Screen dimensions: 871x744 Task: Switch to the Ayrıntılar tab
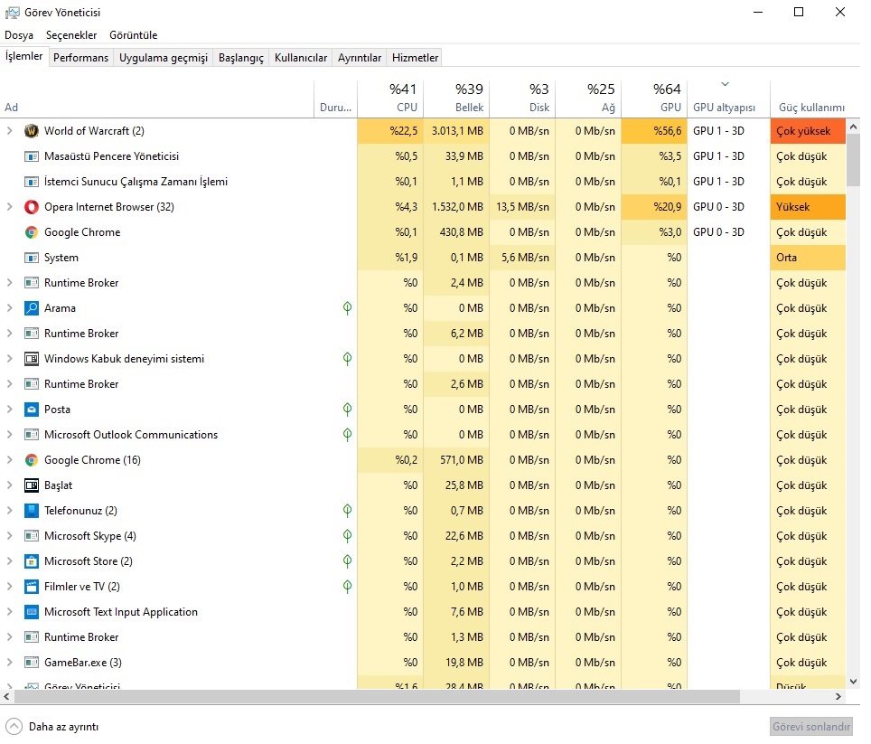(360, 58)
